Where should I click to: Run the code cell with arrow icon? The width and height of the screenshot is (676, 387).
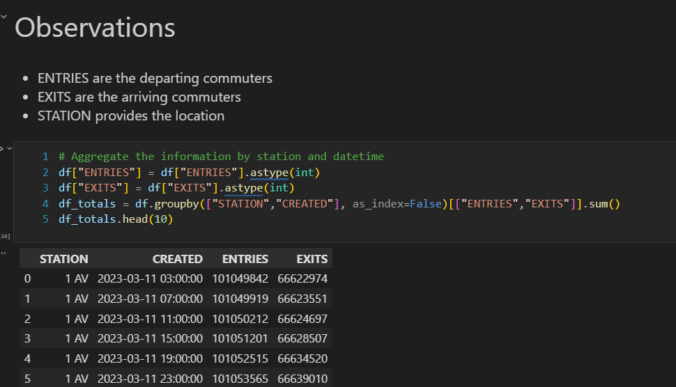2,148
